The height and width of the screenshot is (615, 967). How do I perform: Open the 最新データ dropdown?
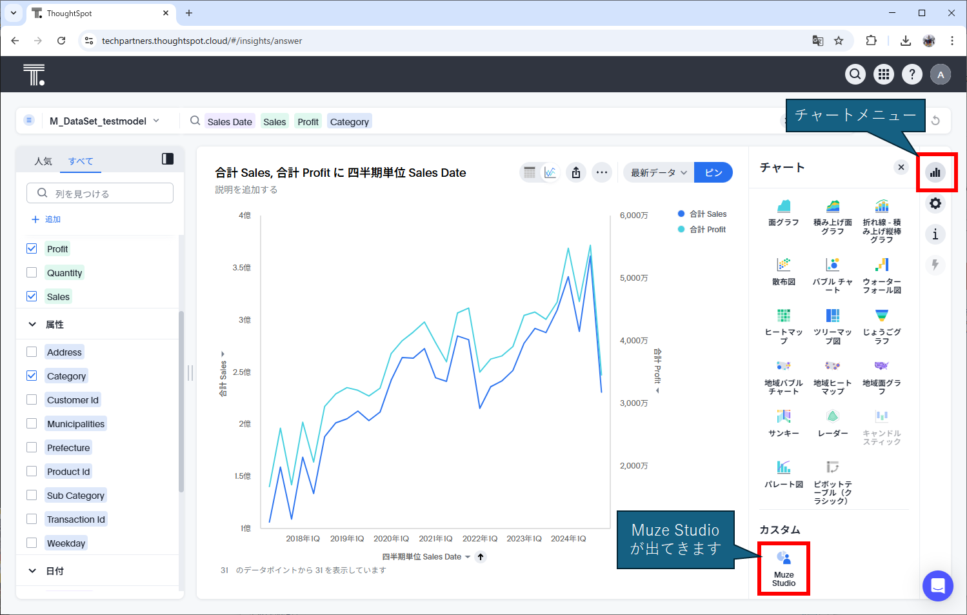pyautogui.click(x=658, y=172)
